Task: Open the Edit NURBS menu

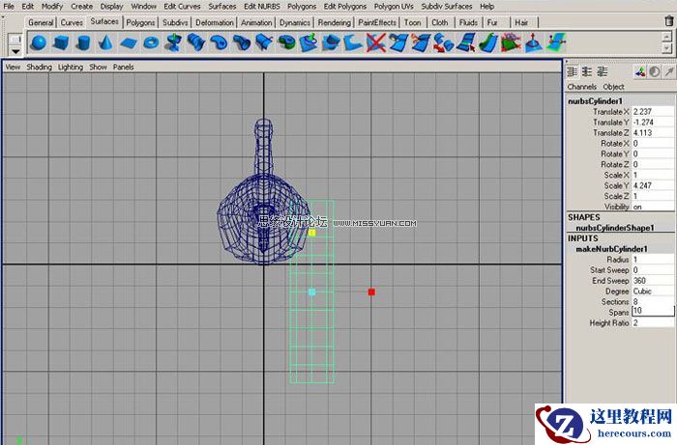Action: click(262, 6)
